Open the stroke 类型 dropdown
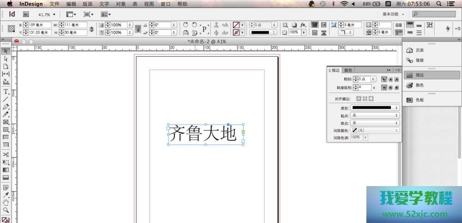 (x=375, y=108)
